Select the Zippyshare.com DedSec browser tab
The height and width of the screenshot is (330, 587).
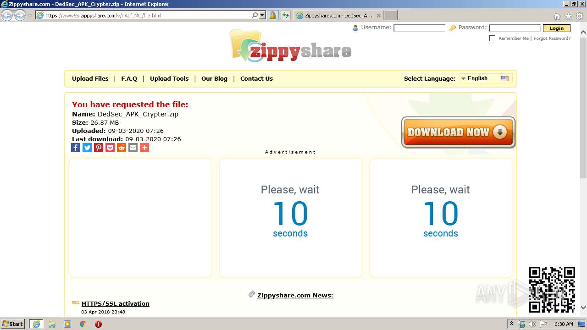338,15
